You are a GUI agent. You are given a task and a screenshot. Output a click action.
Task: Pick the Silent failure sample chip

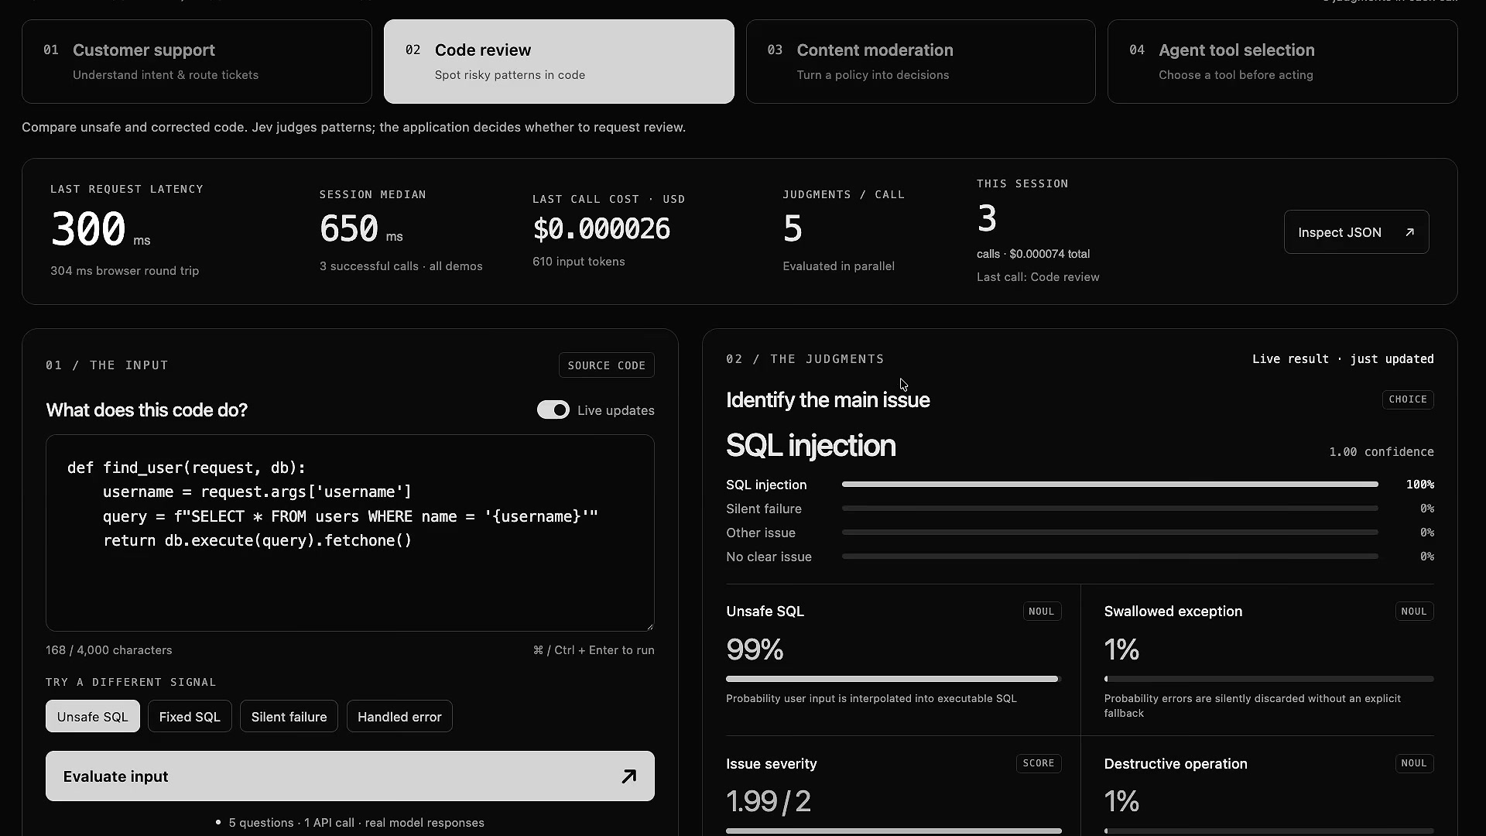pos(289,717)
